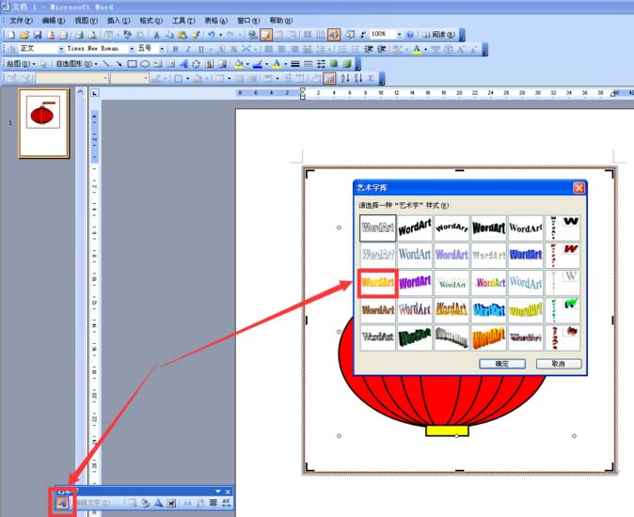The height and width of the screenshot is (517, 634).
Task: Toggle Bold formatting
Action: click(175, 49)
